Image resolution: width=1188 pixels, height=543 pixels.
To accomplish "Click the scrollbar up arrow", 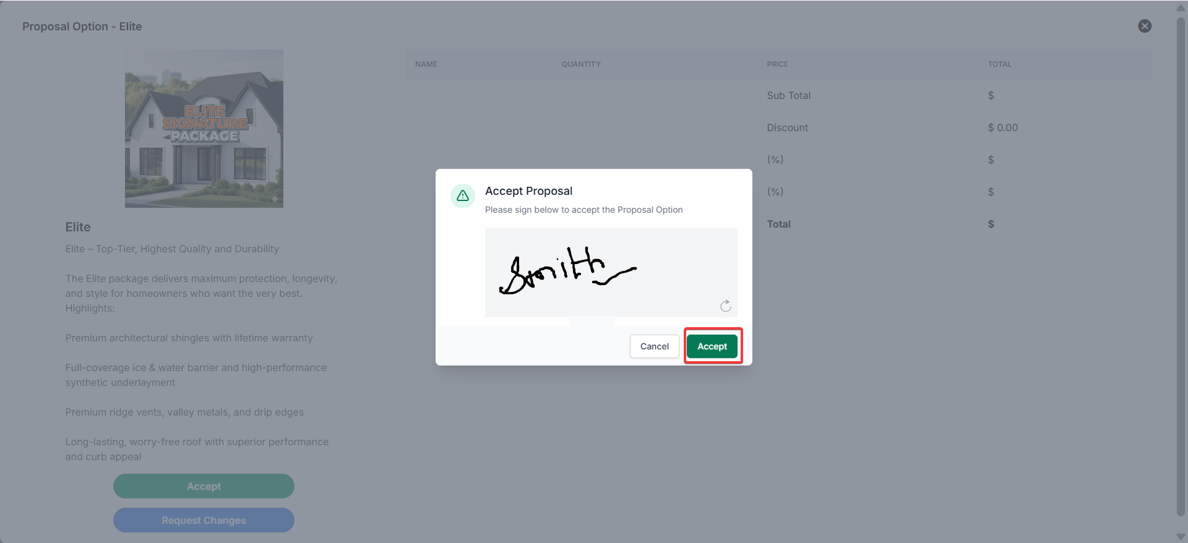I will point(1181,8).
